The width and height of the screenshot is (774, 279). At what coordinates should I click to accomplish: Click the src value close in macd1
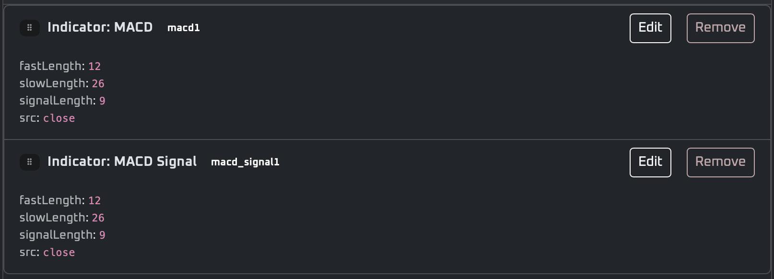(59, 118)
